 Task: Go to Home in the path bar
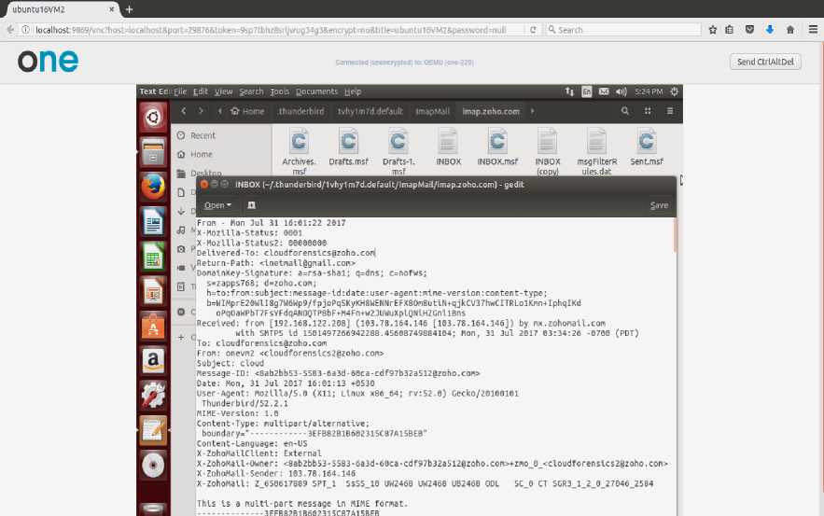pos(247,111)
